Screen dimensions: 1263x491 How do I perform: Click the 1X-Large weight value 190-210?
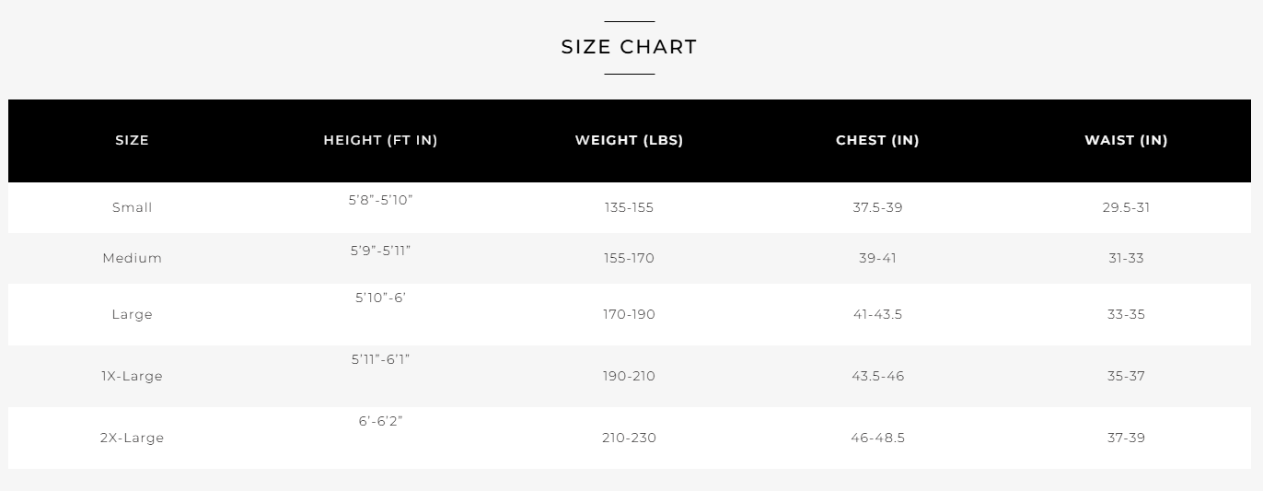coord(629,376)
